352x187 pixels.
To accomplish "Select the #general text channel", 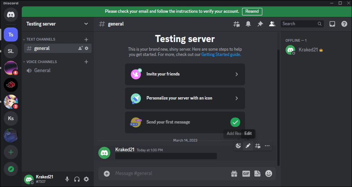I will 42,48.
